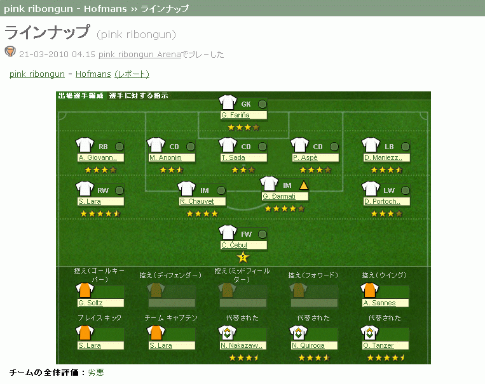Click the round indicator beside the GK label

point(262,104)
